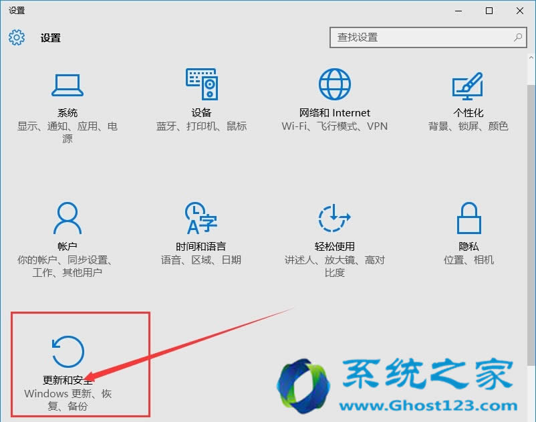
Task: Click the magnifier icon in the search box
Action: point(518,37)
